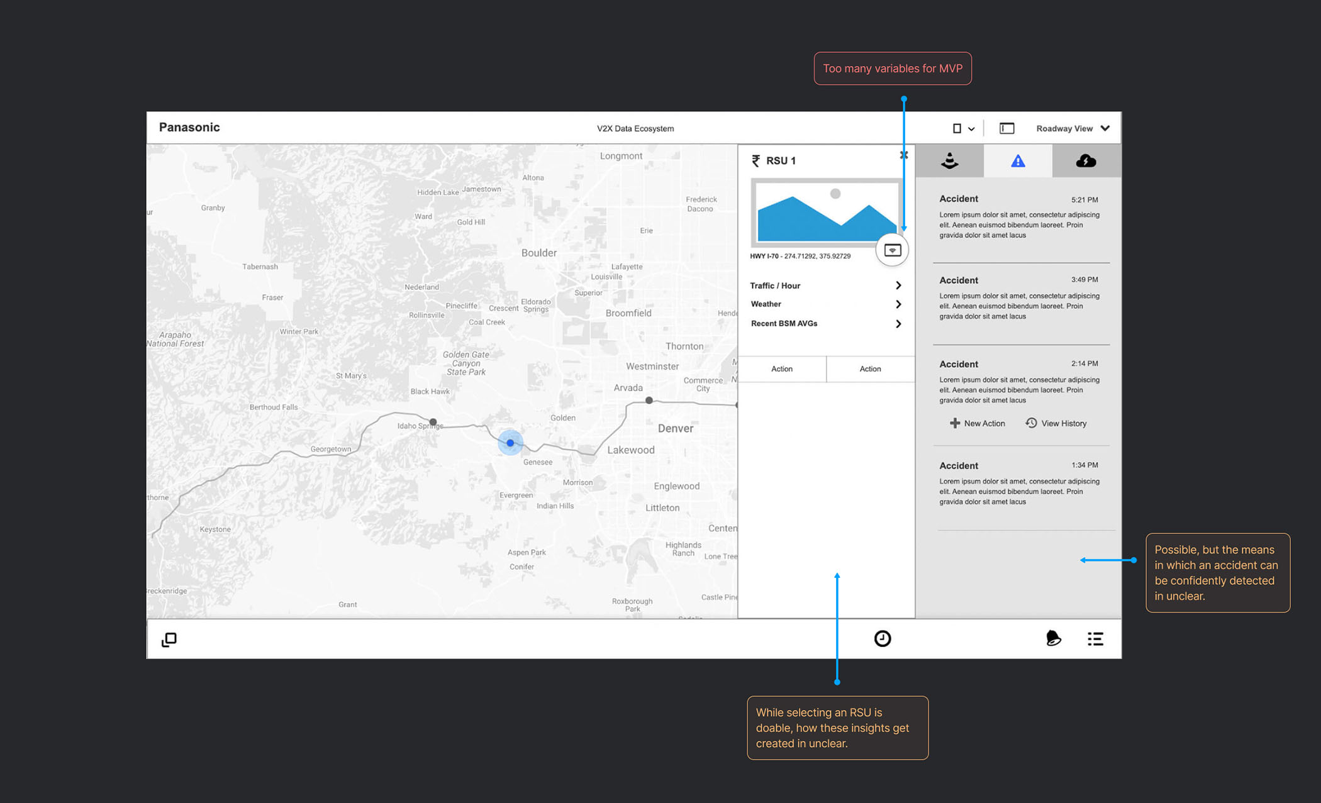Open View History link
This screenshot has width=1321, height=803.
click(x=1056, y=423)
